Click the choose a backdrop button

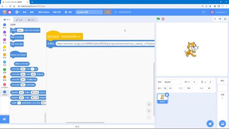[223, 124]
